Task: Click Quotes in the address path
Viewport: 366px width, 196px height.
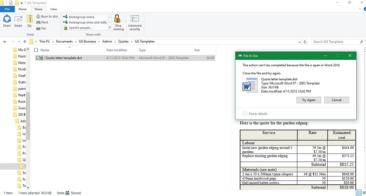Action: [x=123, y=41]
